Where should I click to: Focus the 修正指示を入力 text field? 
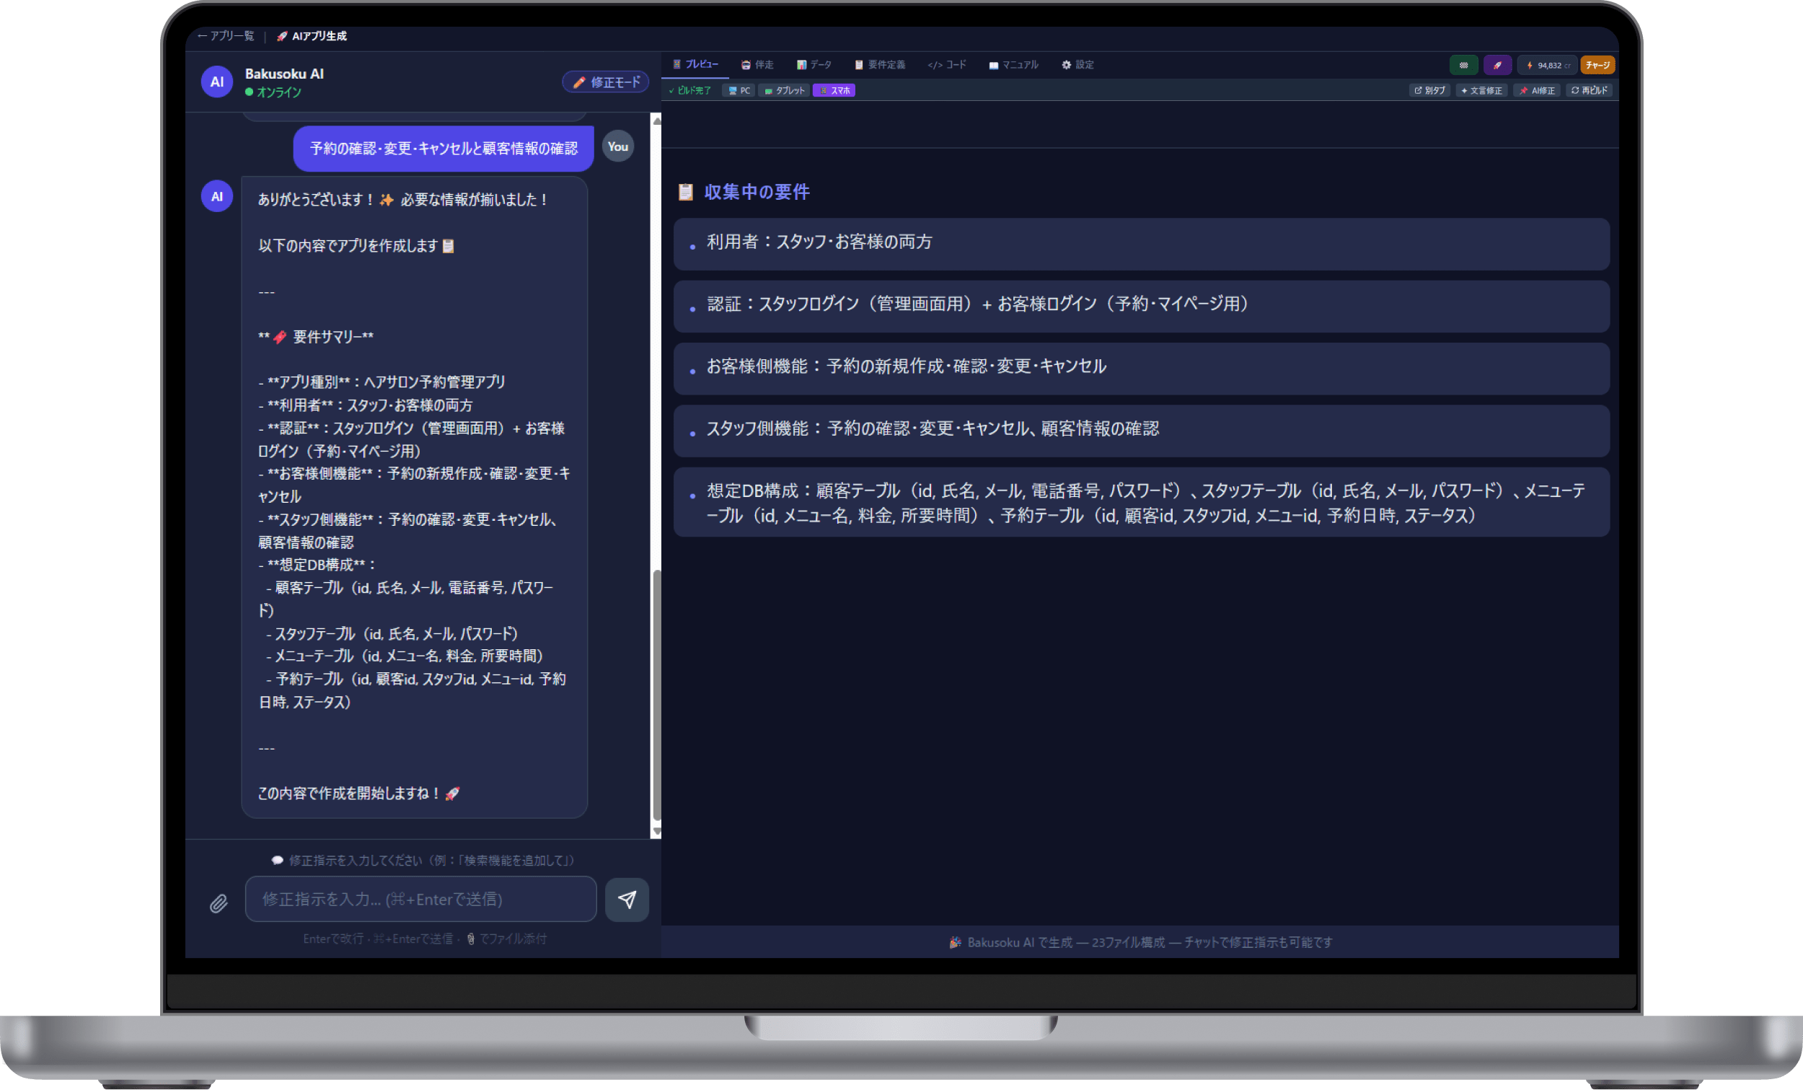pyautogui.click(x=420, y=899)
